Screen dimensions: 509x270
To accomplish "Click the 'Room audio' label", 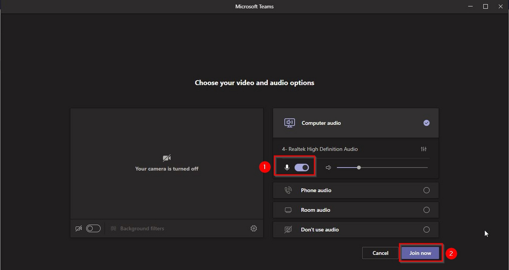I will click(x=316, y=210).
